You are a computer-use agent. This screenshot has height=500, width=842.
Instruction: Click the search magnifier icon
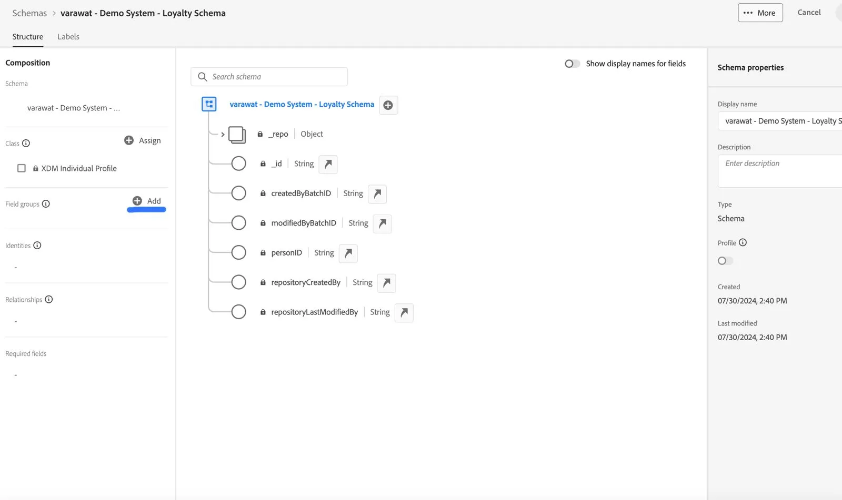point(202,77)
